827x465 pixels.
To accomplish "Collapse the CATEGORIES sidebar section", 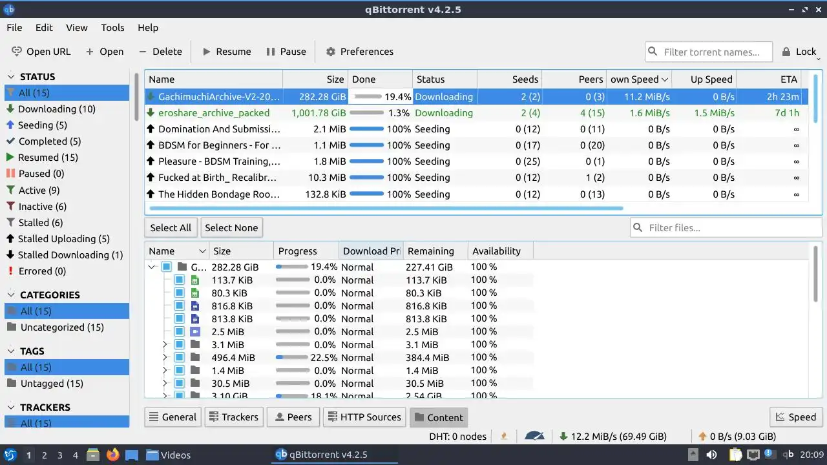I will 11,295.
